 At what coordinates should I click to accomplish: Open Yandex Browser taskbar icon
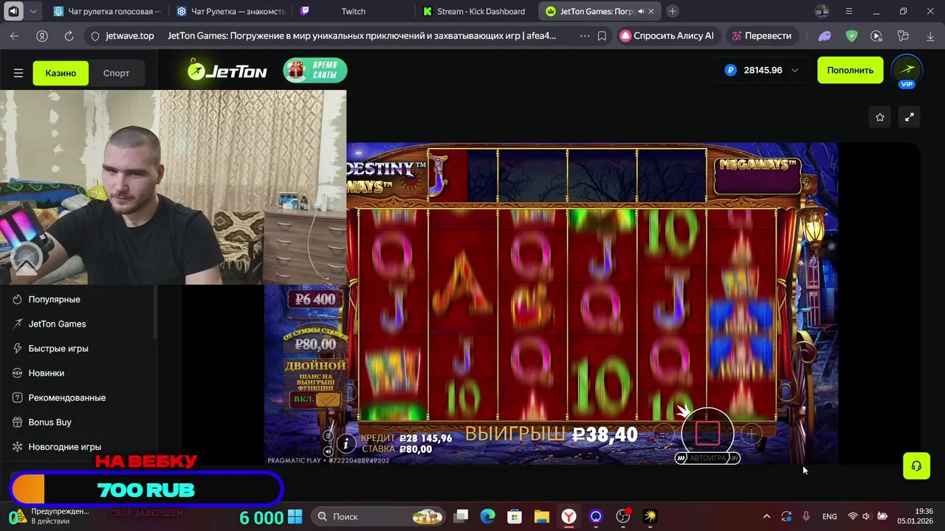568,516
